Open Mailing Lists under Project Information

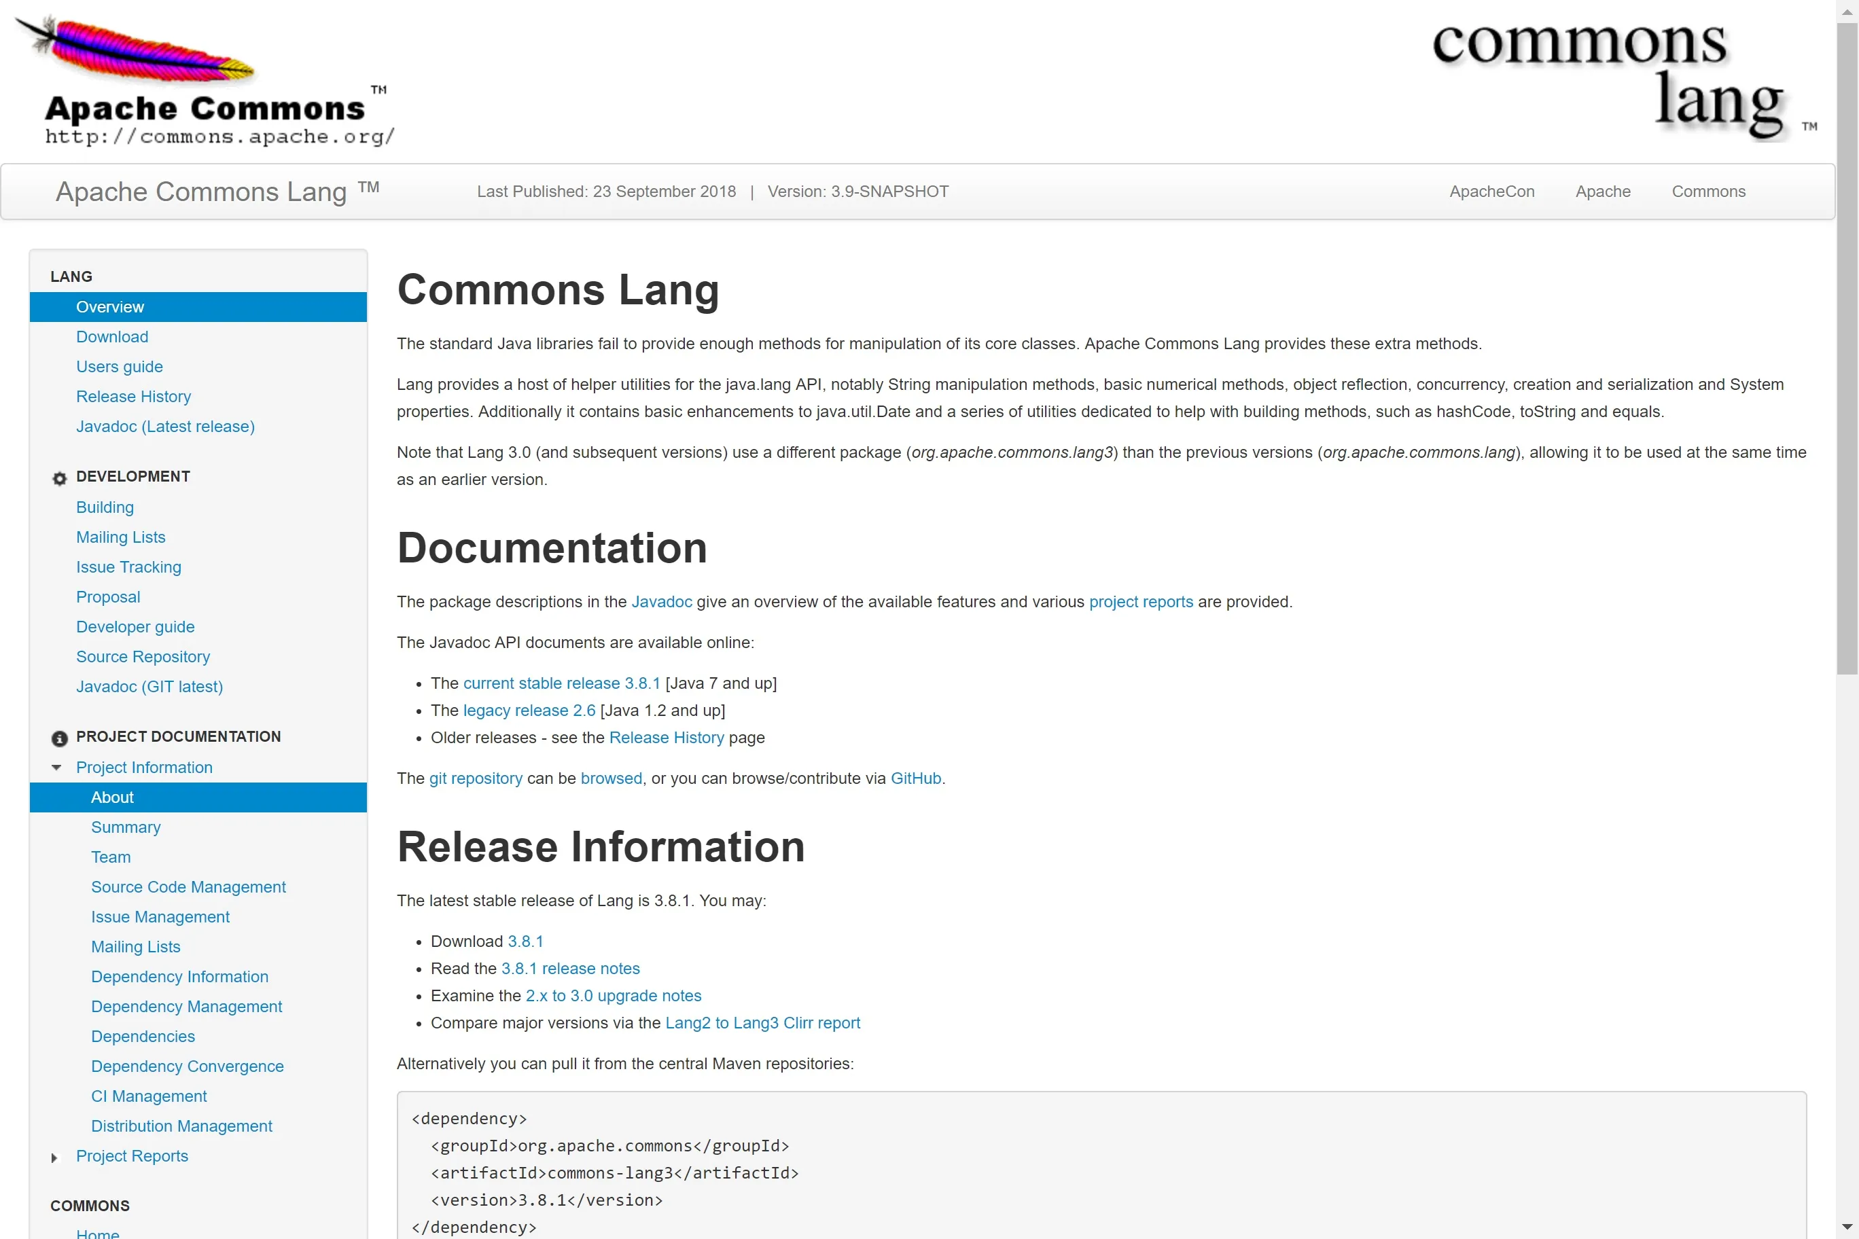pyautogui.click(x=136, y=947)
